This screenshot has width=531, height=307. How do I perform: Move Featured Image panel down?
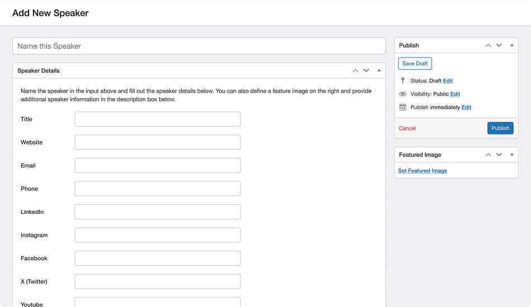(x=499, y=155)
